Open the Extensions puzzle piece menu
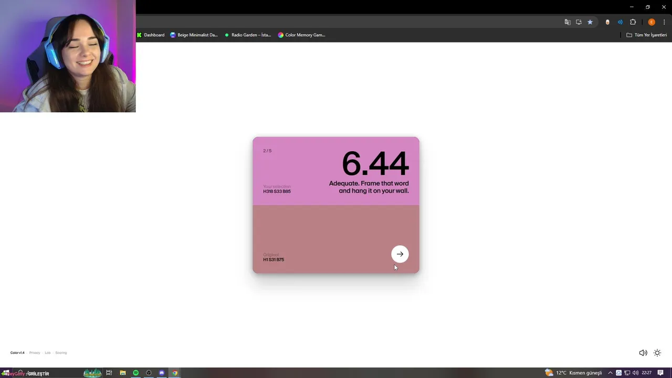Screen dimensions: 672x378 point(633,22)
